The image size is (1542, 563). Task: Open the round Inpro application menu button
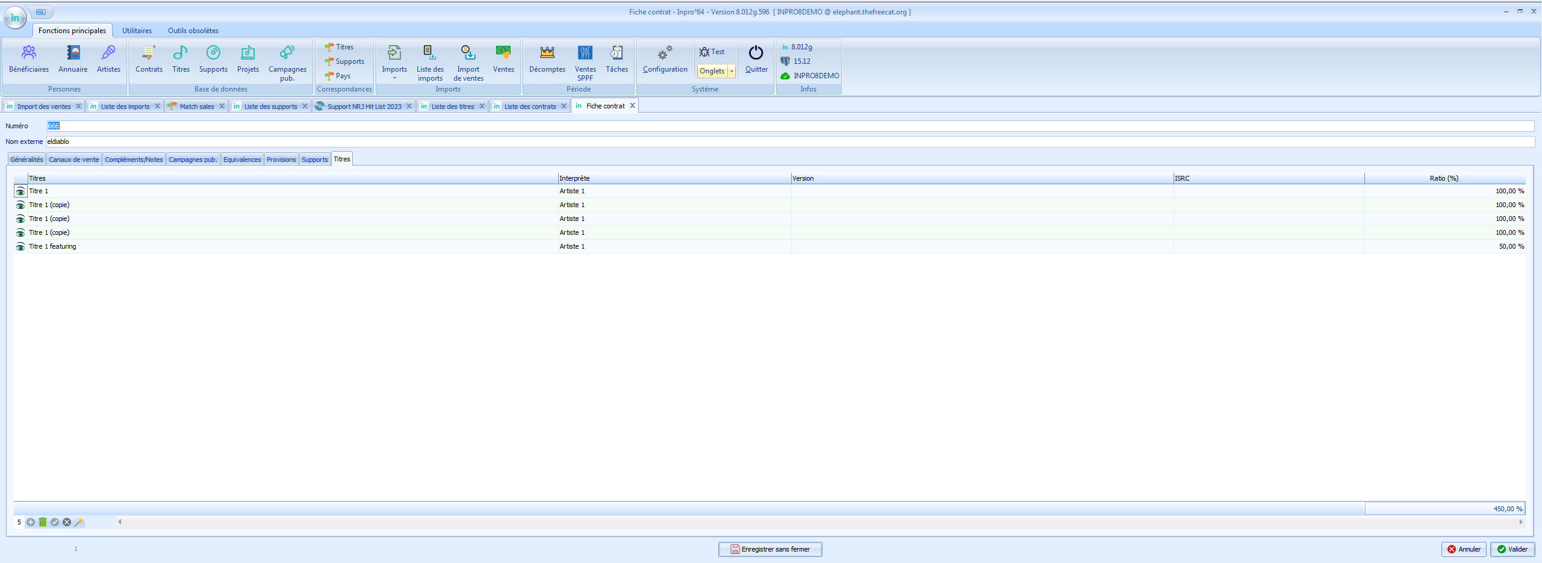coord(15,18)
